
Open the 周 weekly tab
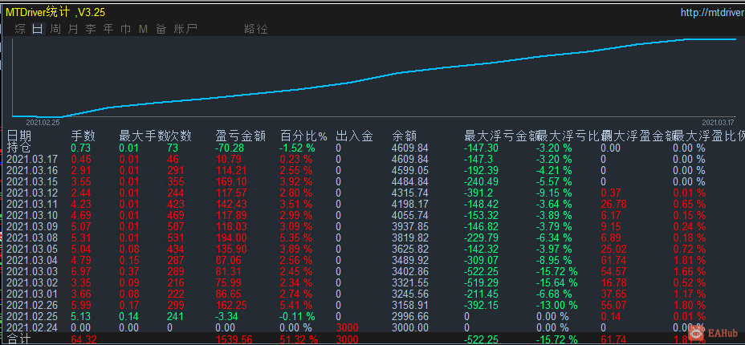coord(55,29)
